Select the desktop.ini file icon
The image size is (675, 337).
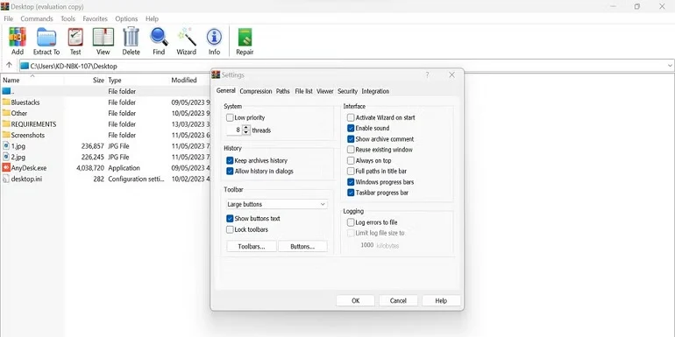[6, 179]
